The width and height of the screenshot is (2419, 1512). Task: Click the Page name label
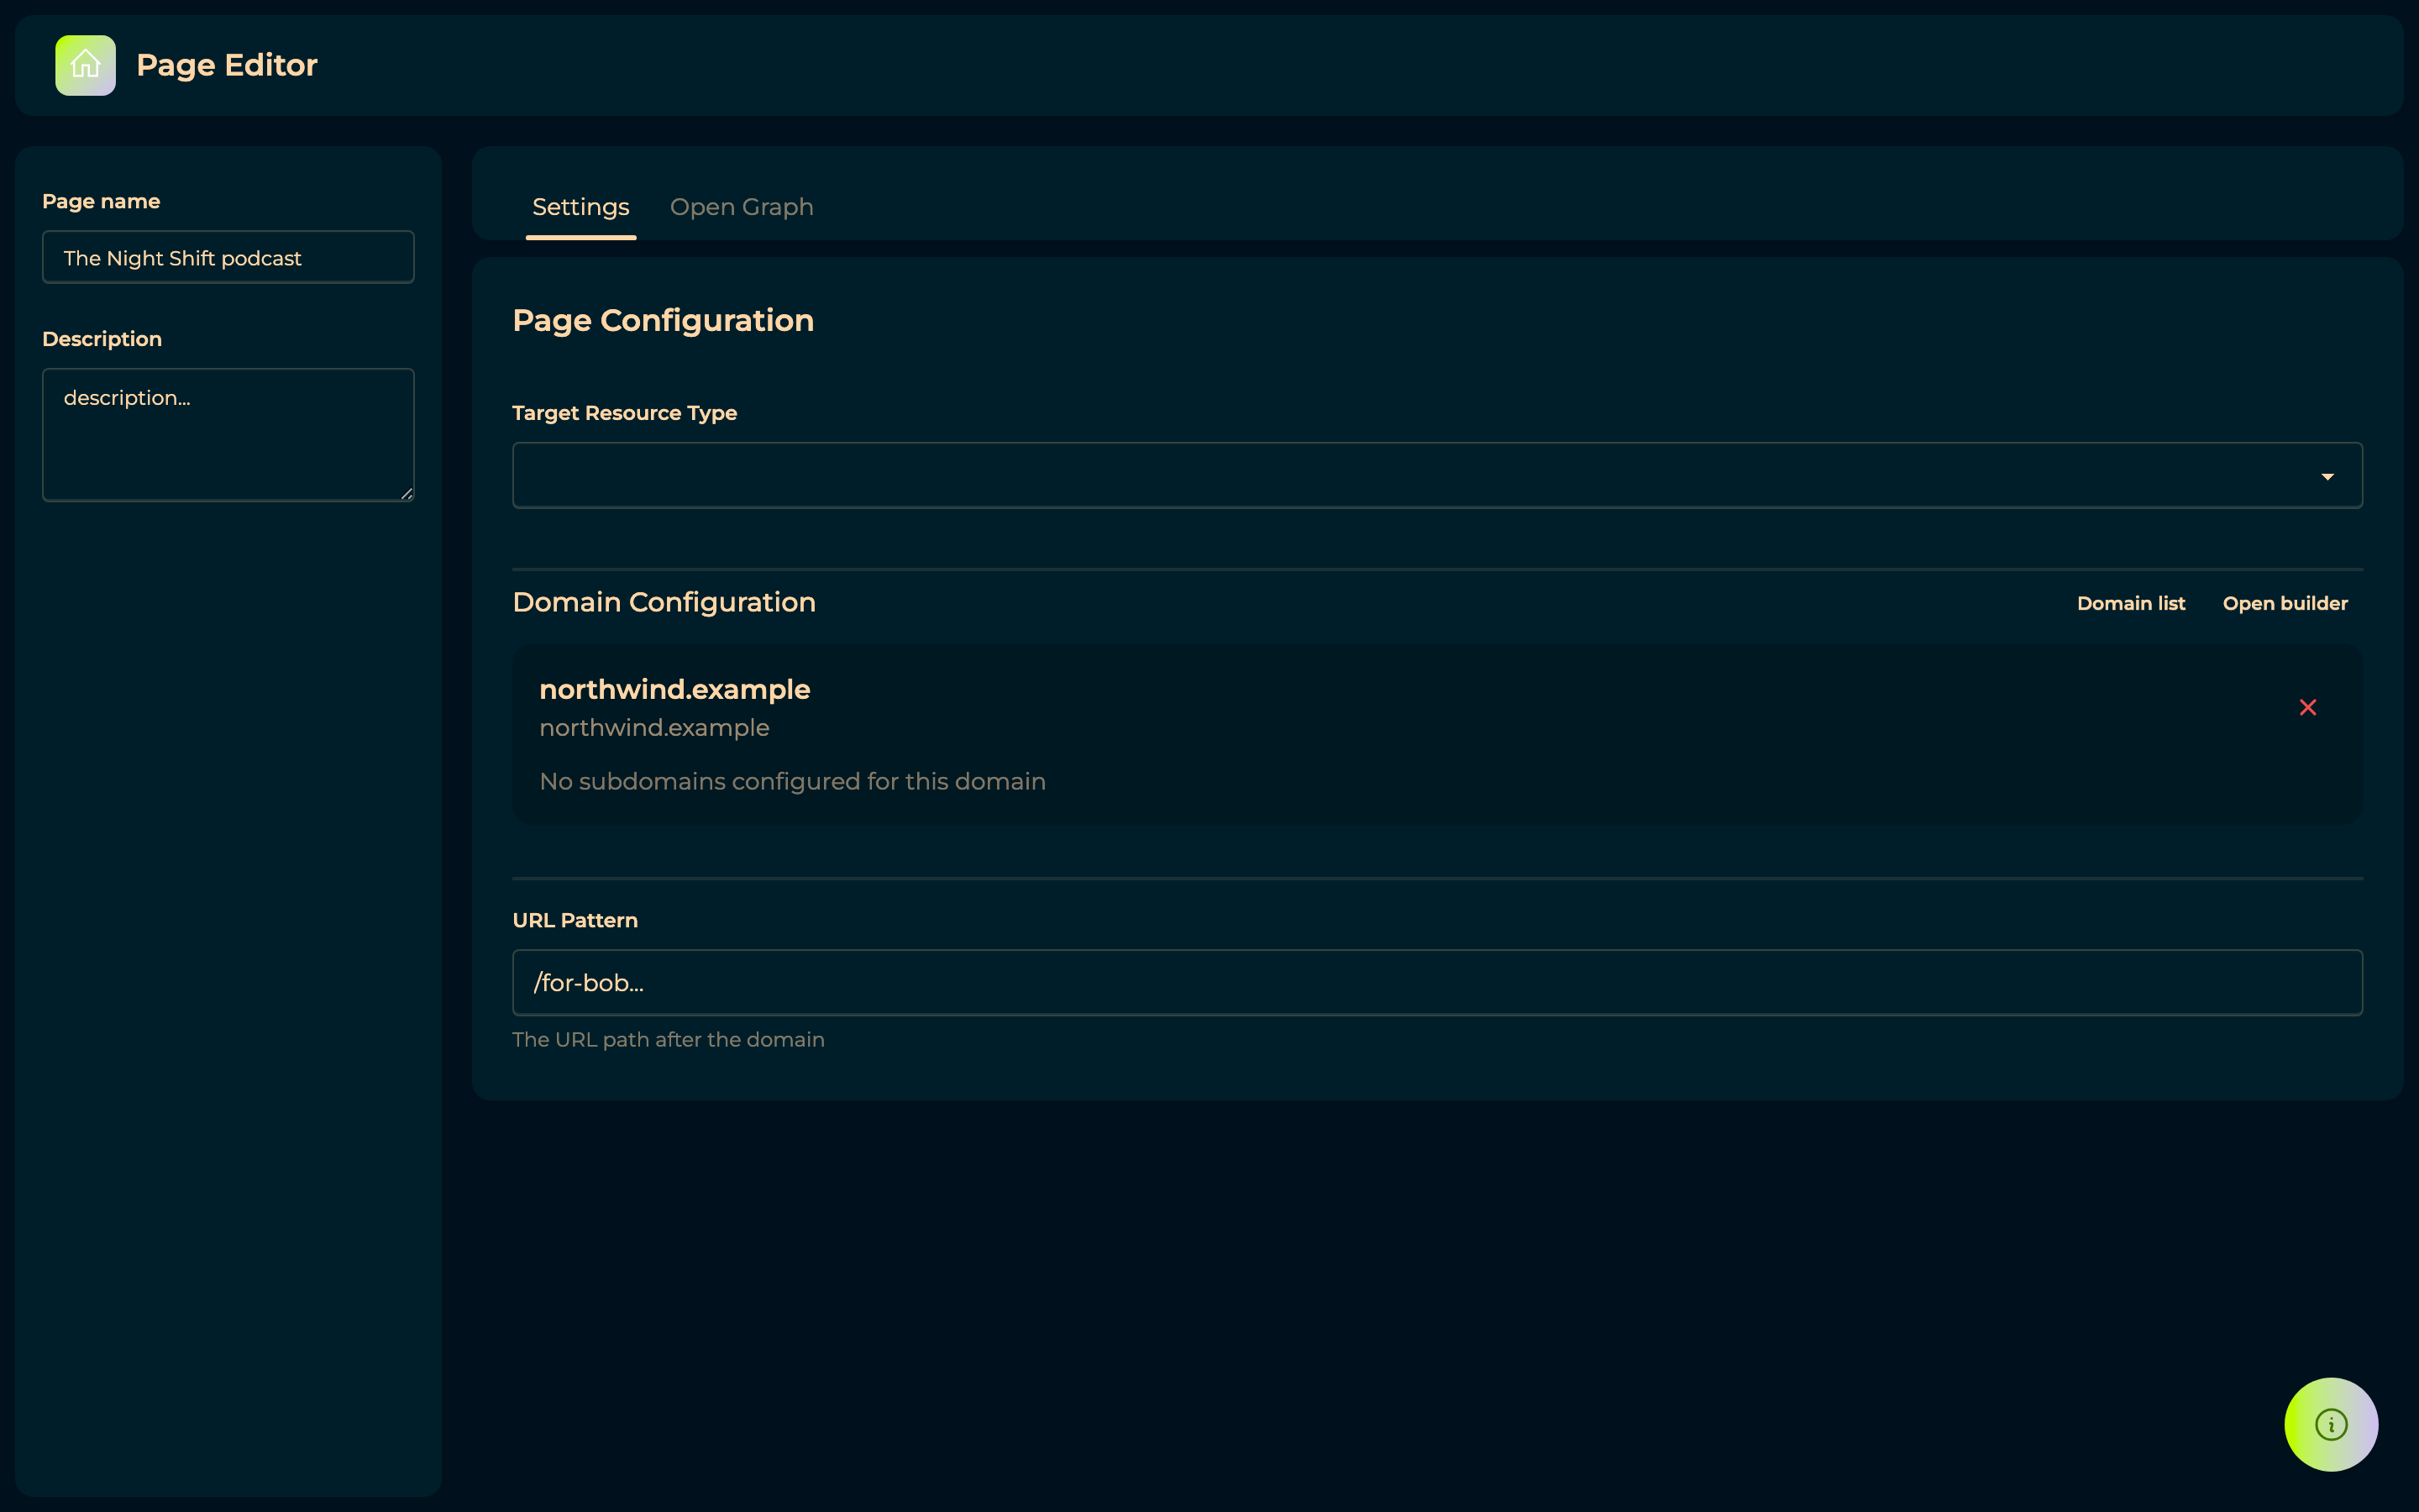click(101, 201)
